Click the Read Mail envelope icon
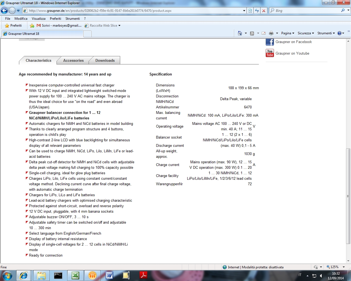Viewport: 351px width, 281px height. [264, 33]
